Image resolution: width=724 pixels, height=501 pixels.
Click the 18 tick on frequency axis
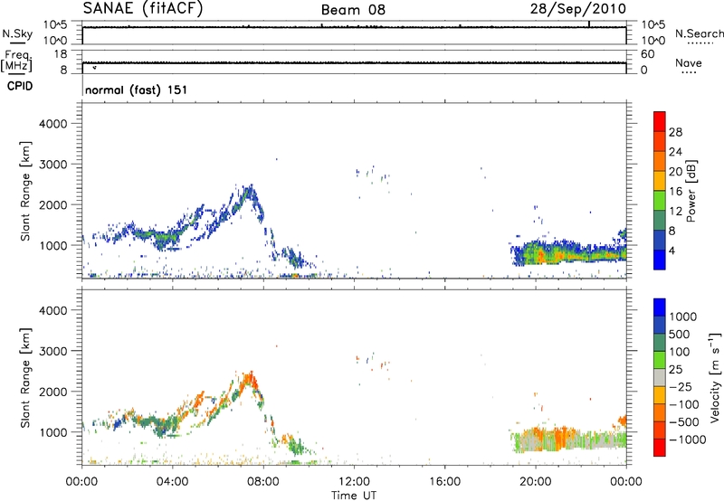[x=61, y=54]
